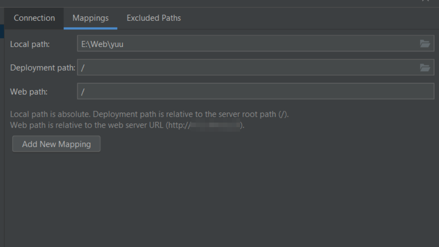Image resolution: width=439 pixels, height=247 pixels.
Task: Click the "Local path is absolute" hint text
Action: point(51,114)
